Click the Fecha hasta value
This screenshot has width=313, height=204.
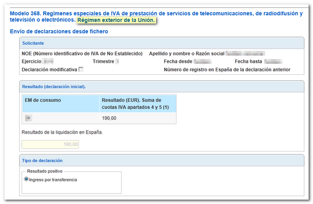coord(273,61)
